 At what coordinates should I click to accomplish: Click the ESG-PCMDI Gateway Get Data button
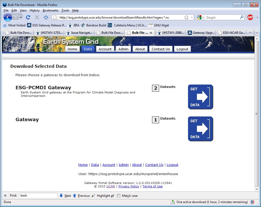pyautogui.click(x=200, y=97)
